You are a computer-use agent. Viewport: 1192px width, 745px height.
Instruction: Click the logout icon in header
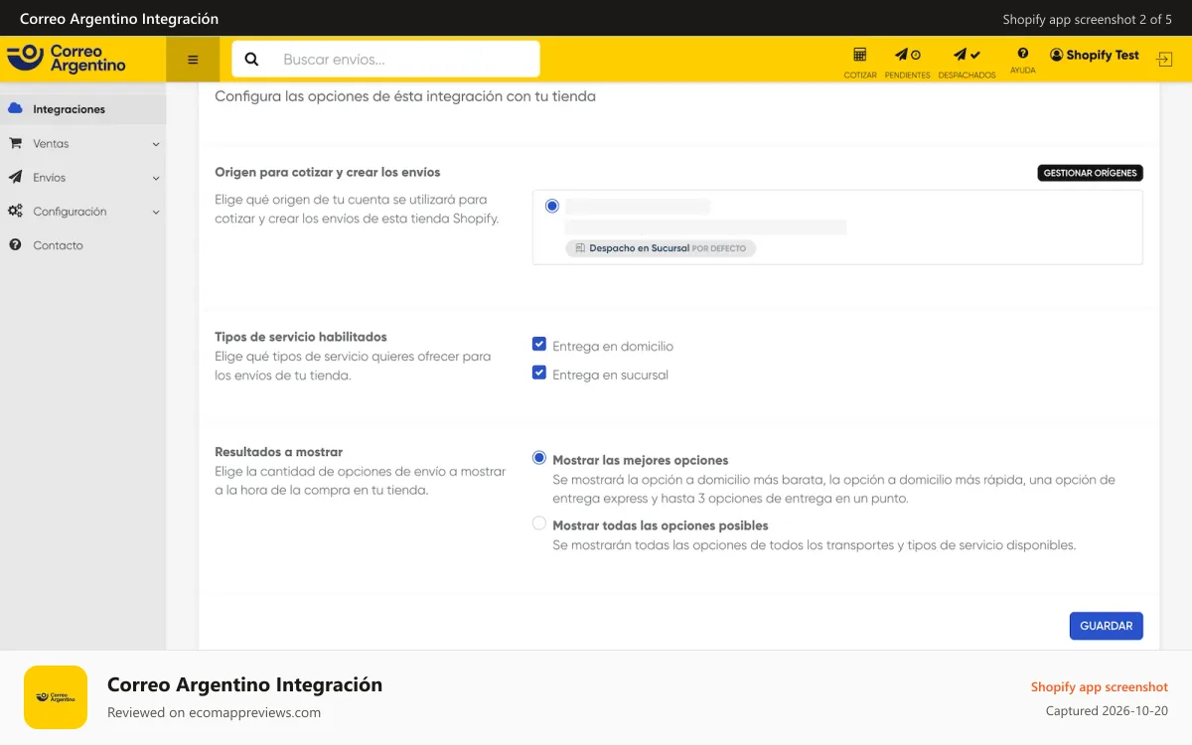tap(1164, 60)
